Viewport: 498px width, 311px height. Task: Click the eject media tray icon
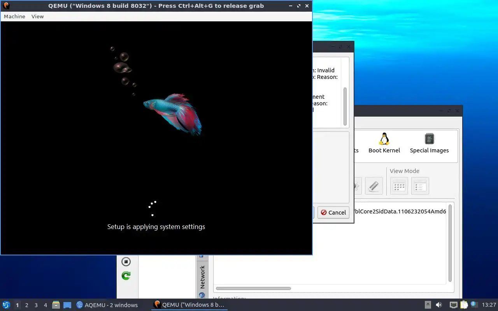(428, 305)
